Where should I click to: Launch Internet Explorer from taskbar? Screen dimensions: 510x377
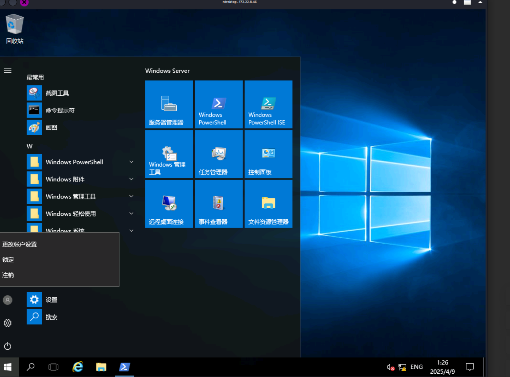click(78, 367)
